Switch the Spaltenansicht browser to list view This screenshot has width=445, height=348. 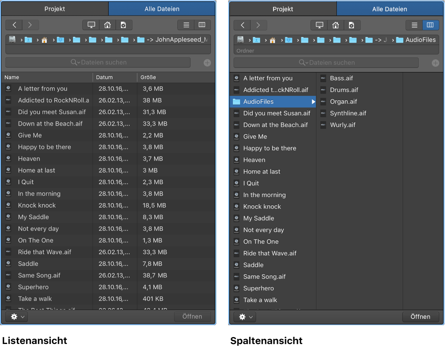tap(414, 25)
